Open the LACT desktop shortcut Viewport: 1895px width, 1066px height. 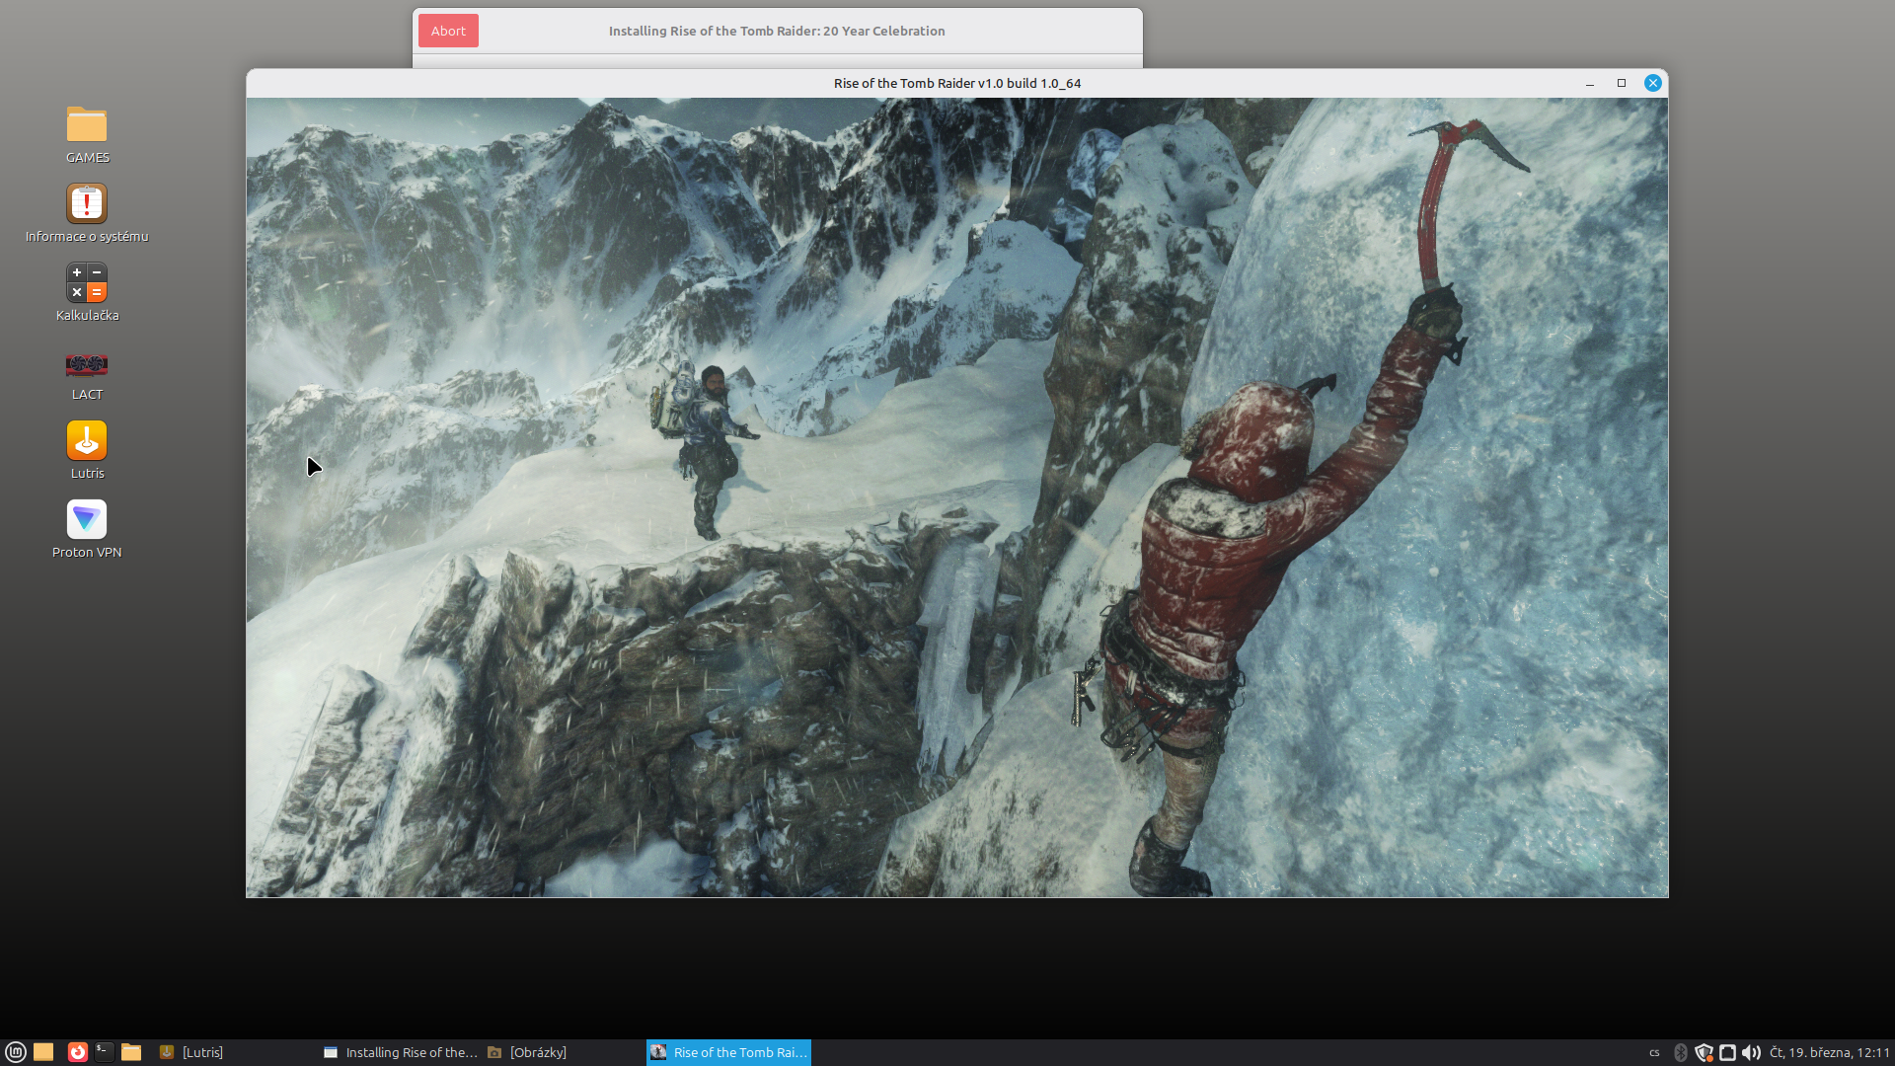[x=87, y=364]
